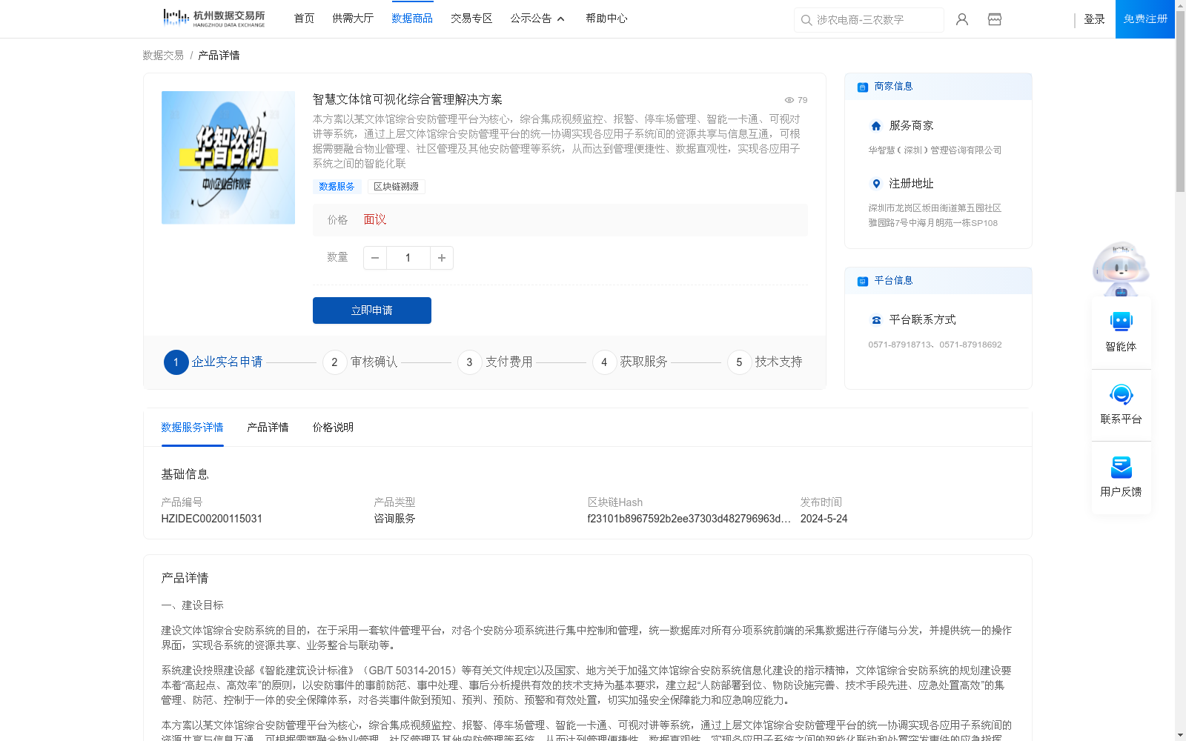Click publish date 2024-5-24

tap(824, 519)
